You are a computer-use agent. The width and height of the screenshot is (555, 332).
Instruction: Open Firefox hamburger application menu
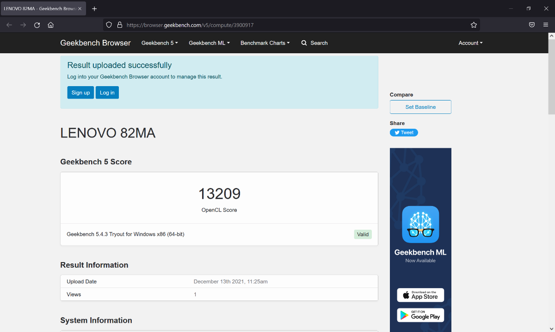546,25
